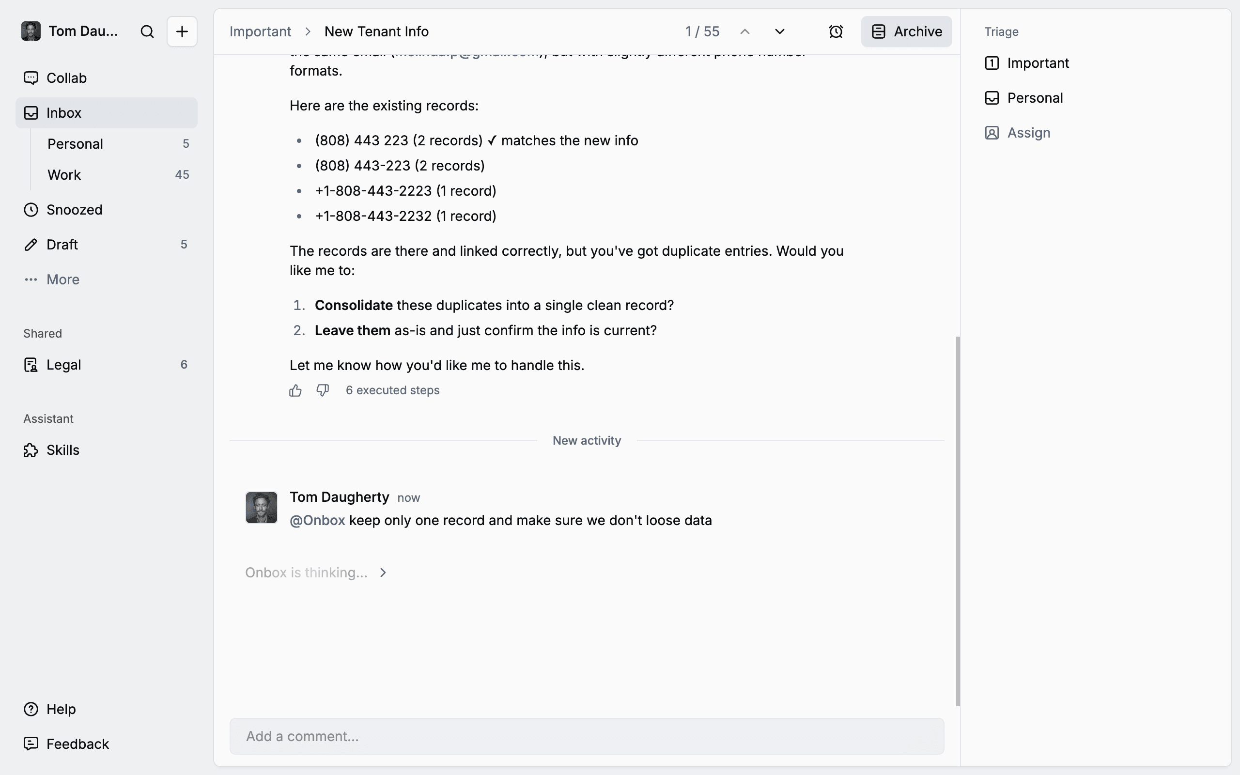
Task: Open the Work inbox folder
Action: (64, 175)
